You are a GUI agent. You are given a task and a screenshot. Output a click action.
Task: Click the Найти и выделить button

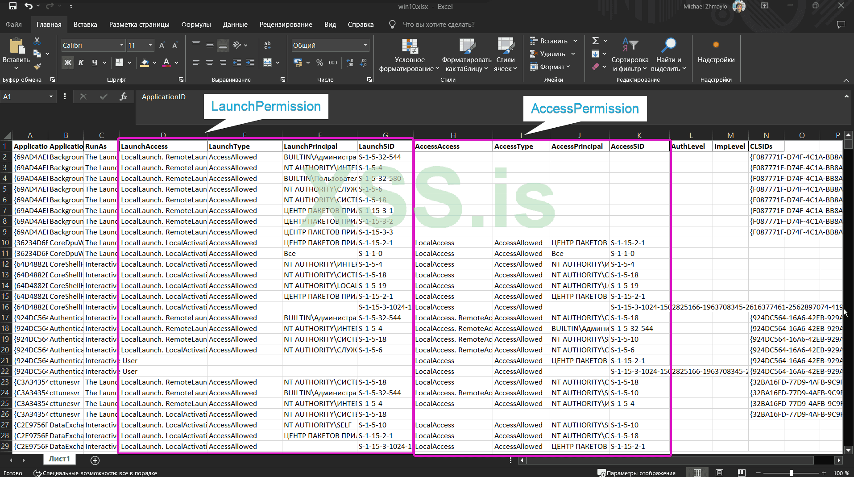(x=668, y=55)
